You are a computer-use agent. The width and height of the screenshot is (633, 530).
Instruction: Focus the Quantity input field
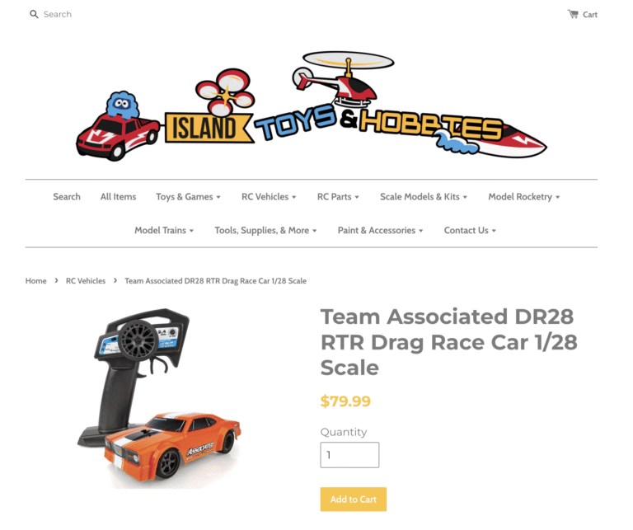click(x=349, y=455)
